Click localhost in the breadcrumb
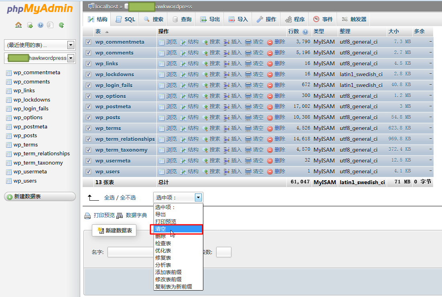This screenshot has height=297, width=442. [x=107, y=6]
